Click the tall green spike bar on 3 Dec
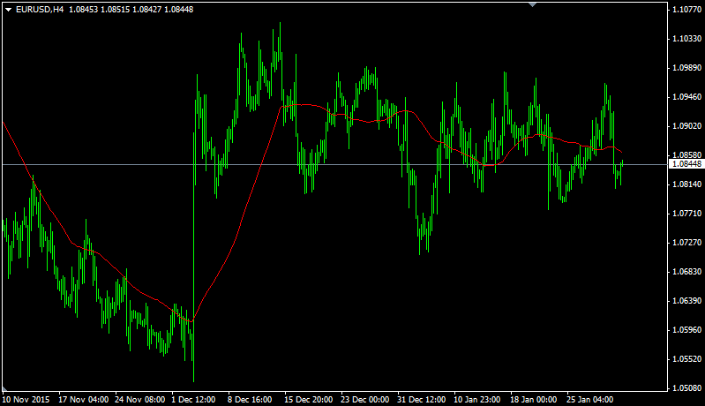 click(194, 256)
